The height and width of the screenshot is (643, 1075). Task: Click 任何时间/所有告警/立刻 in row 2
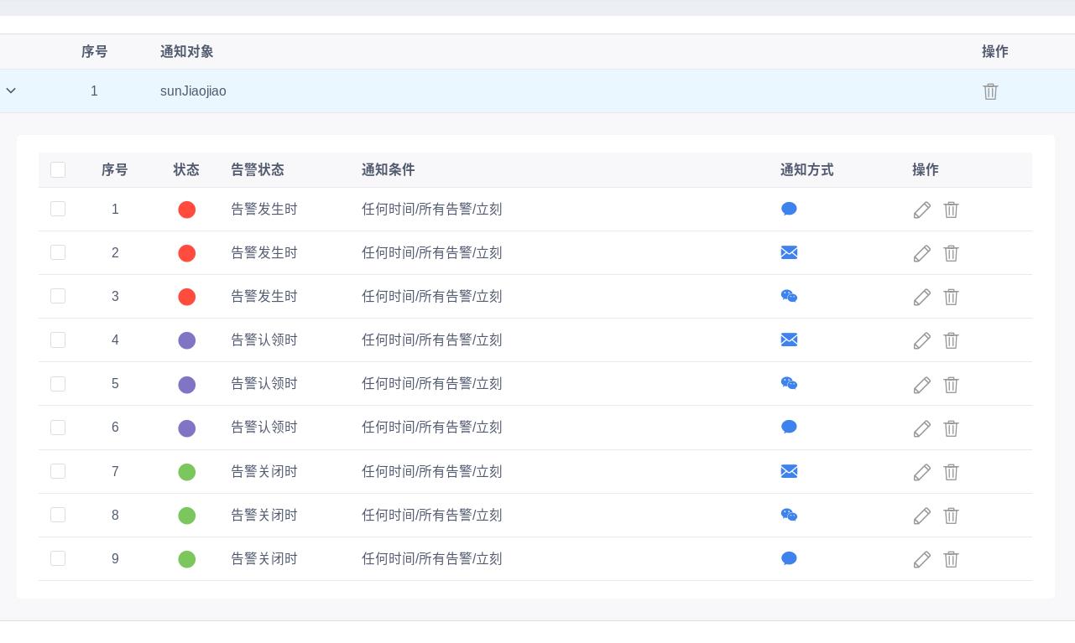pos(431,252)
